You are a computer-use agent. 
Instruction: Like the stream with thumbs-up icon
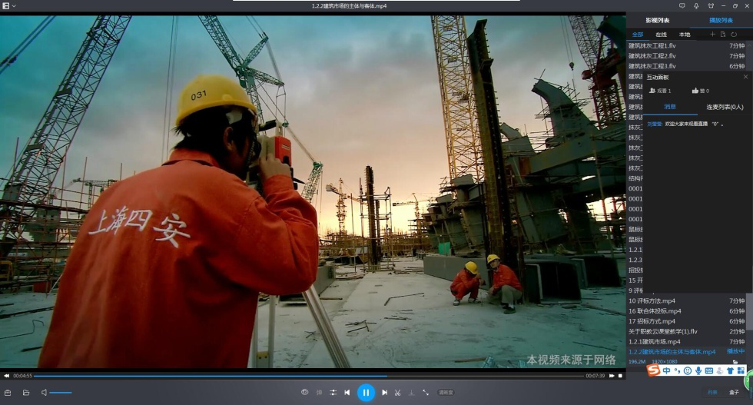[695, 91]
